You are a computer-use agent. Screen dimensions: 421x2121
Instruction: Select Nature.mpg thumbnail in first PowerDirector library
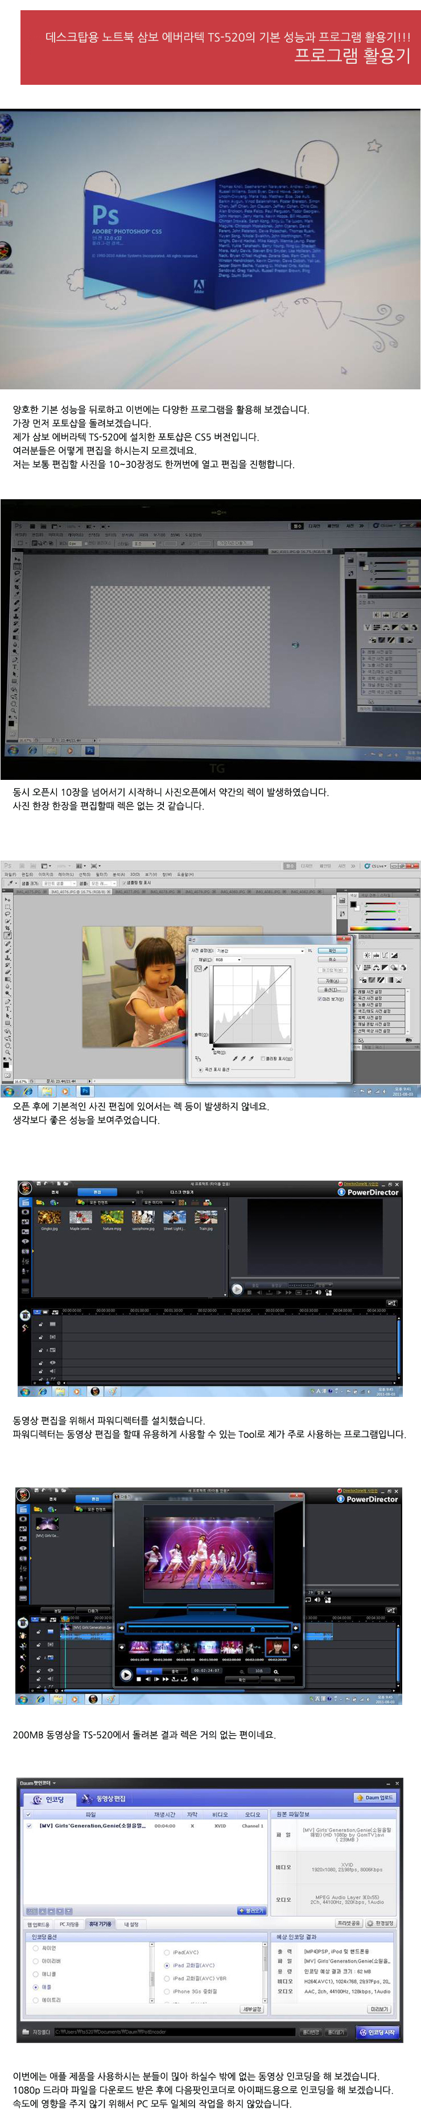click(x=112, y=1217)
